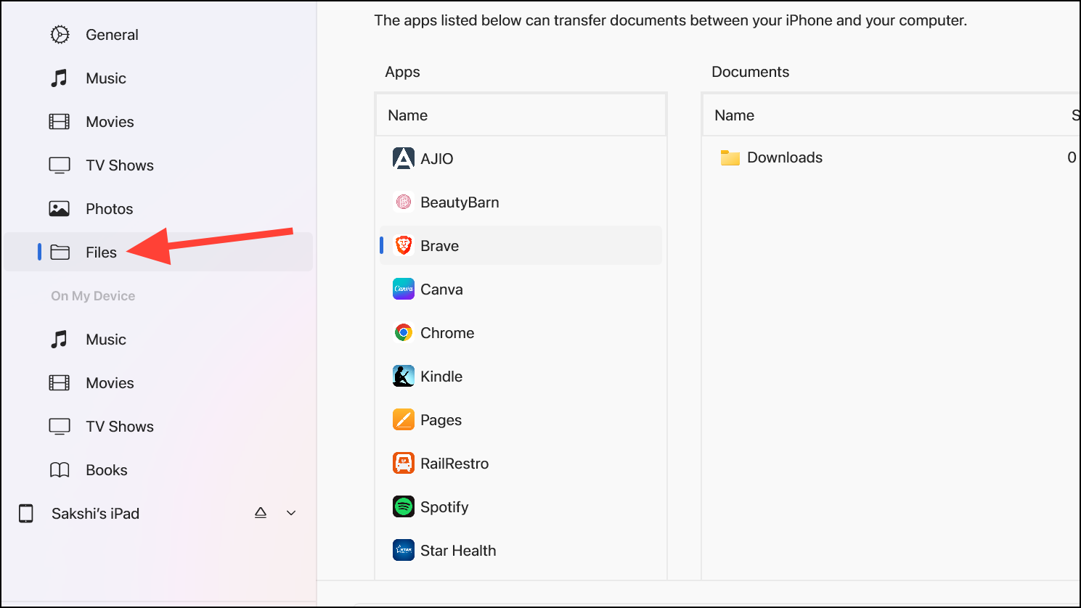Click the Photos picture icon

60,209
